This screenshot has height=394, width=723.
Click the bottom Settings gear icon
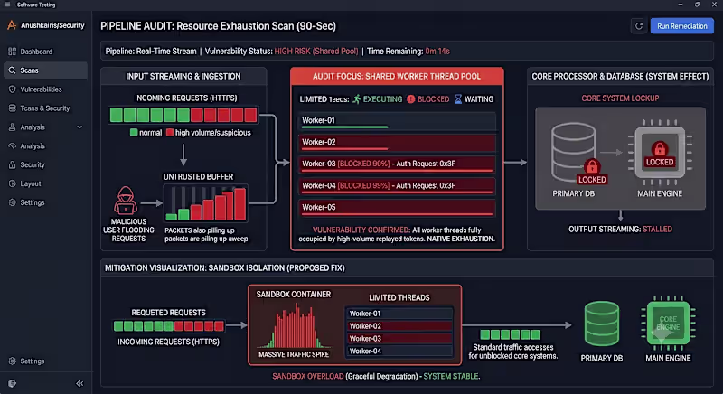pos(12,361)
